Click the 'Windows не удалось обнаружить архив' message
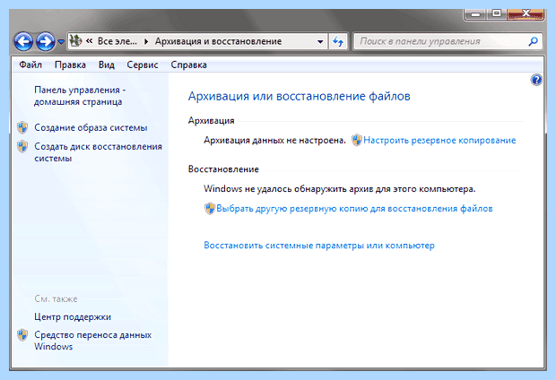This screenshot has height=380, width=556. coord(340,188)
